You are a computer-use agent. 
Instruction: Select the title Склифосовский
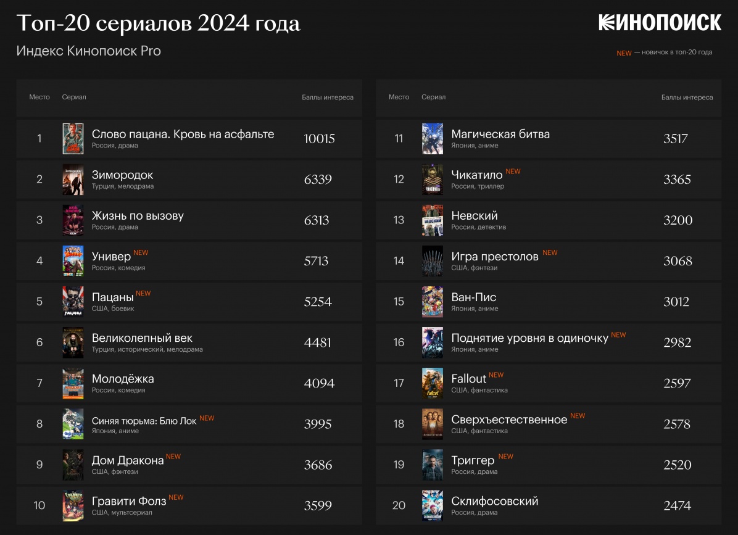coord(495,501)
